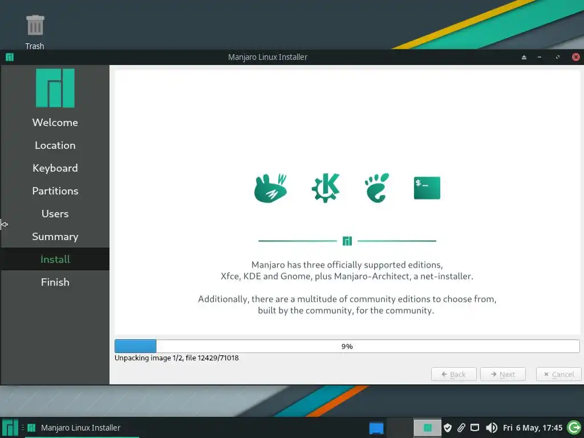Select the Location step in sidebar

[x=55, y=145]
